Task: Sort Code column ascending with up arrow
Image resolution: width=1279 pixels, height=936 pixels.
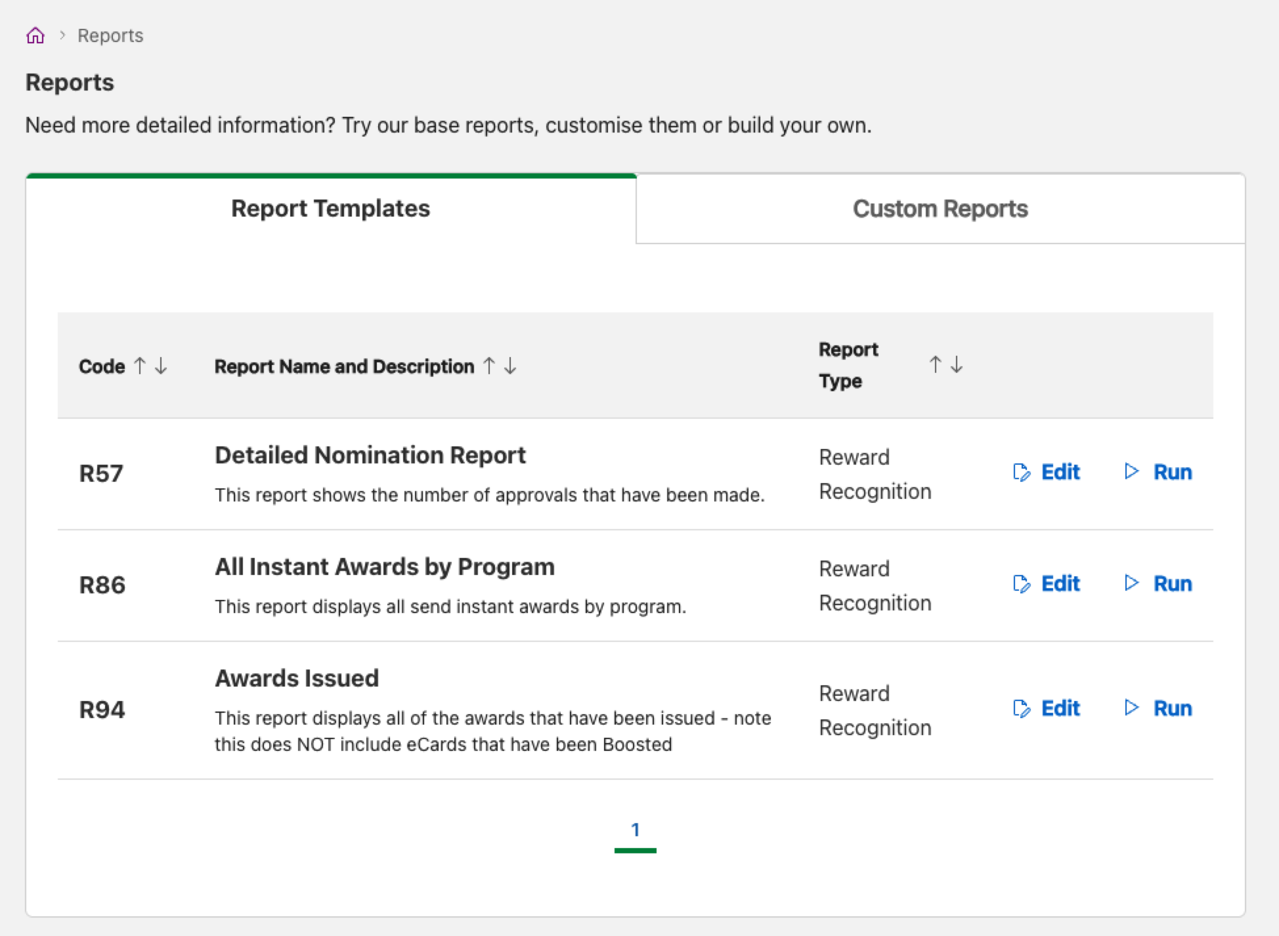Action: pyautogui.click(x=140, y=366)
